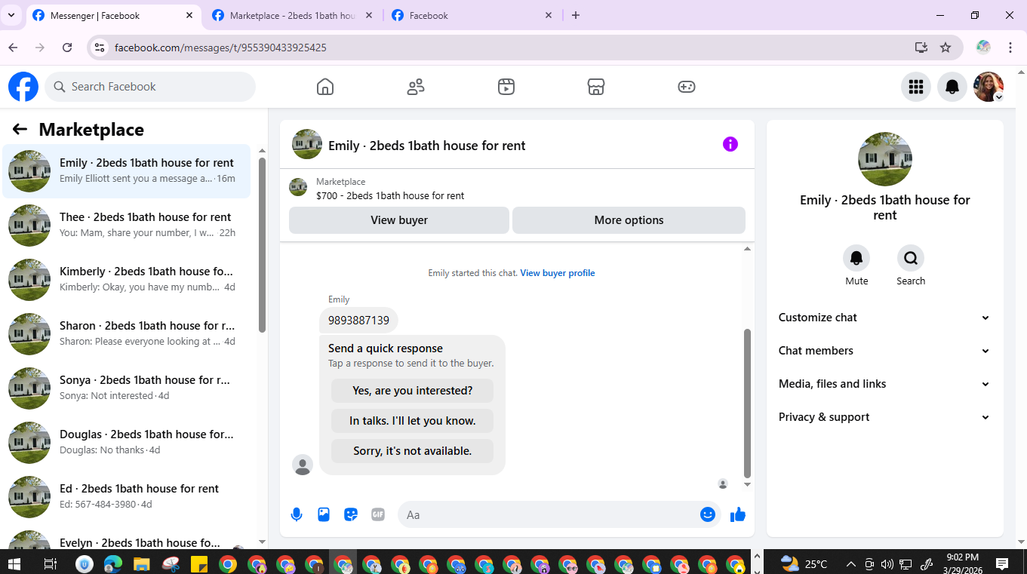Choose a sticker icon in composer
The width and height of the screenshot is (1027, 574).
click(351, 514)
